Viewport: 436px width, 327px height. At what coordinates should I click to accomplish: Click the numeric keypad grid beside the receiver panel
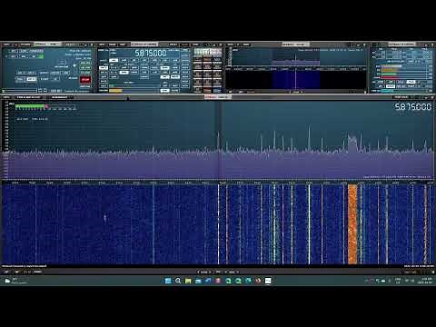(207, 74)
